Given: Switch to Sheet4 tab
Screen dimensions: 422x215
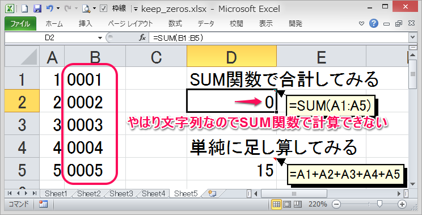Looking at the screenshot, I should pyautogui.click(x=153, y=193).
